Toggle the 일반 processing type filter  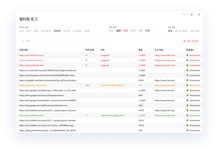(x=119, y=30)
